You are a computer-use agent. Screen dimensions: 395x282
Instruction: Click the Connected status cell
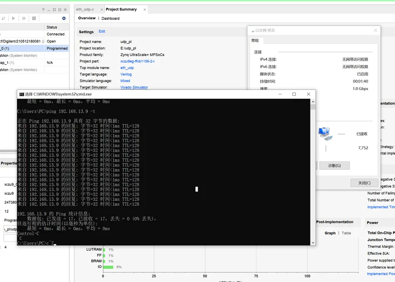(56, 34)
